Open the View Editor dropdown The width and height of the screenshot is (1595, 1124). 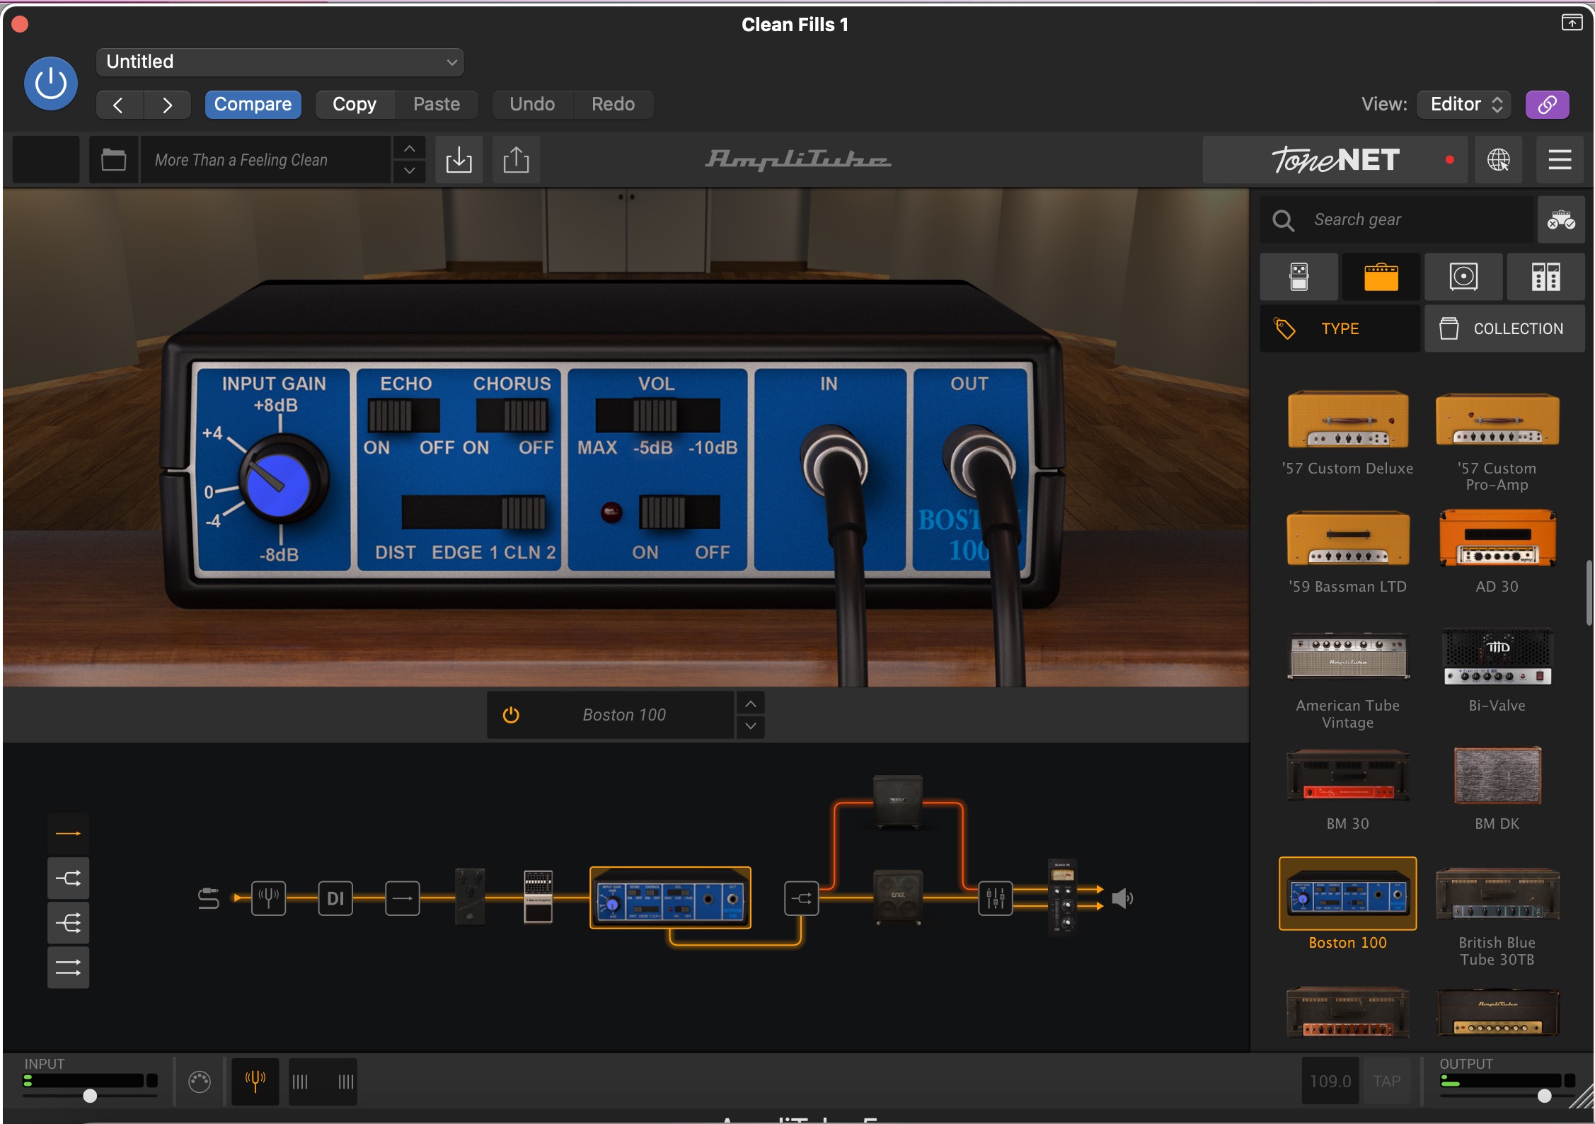tap(1464, 105)
